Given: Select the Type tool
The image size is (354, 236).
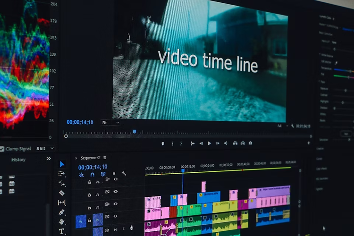Looking at the screenshot, I should [x=61, y=231].
